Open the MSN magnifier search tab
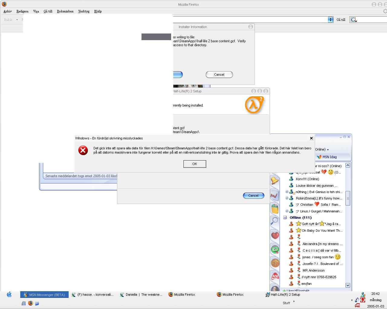This screenshot has height=309, width=387. [x=275, y=221]
